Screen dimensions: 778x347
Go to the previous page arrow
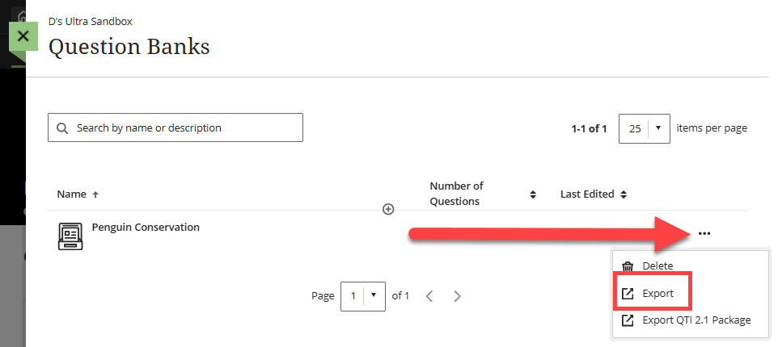coord(430,296)
